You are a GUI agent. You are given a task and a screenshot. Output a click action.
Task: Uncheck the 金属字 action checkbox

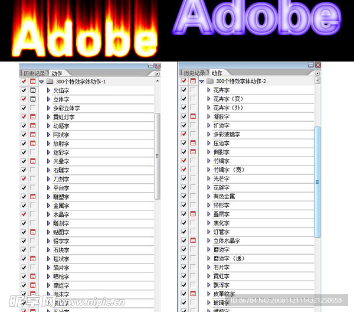[24, 205]
